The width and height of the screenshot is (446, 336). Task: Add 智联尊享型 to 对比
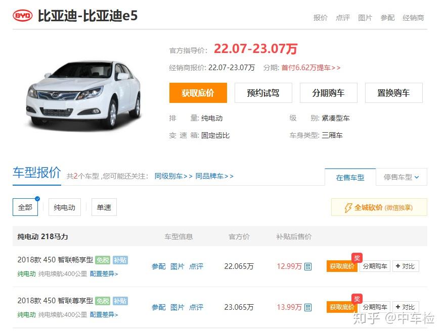click(406, 307)
